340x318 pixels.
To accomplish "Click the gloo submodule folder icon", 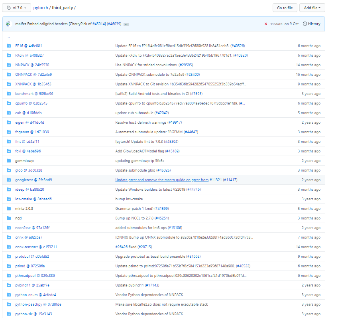I will tap(9, 170).
